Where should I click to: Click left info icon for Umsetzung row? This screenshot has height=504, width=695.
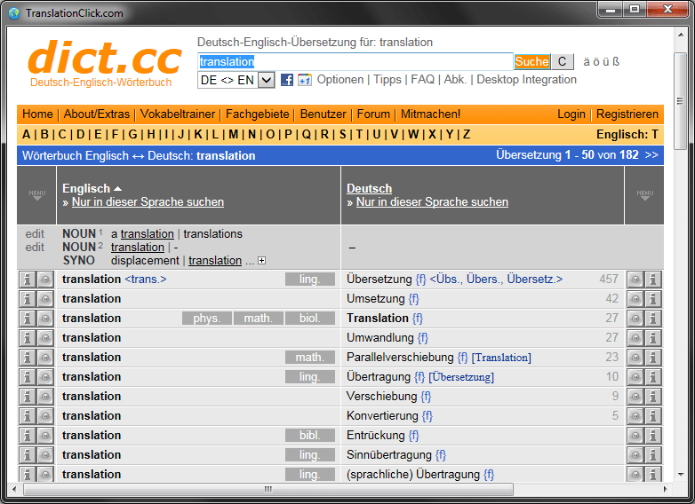[x=27, y=299]
